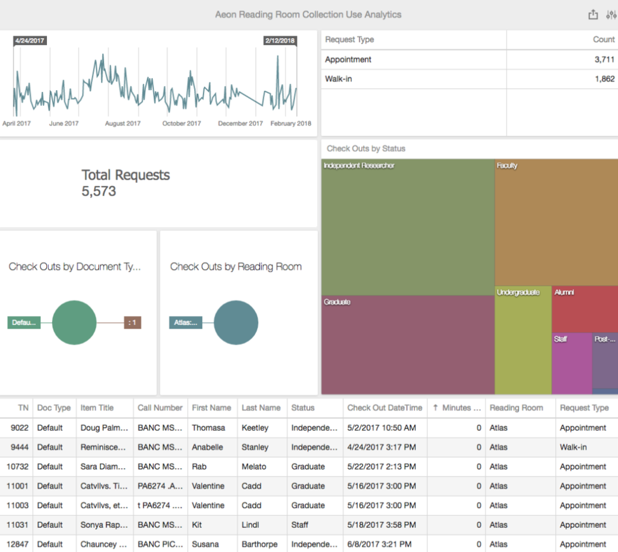This screenshot has height=552, width=618.
Task: Select the Faculty treemap tile
Action: click(556, 222)
